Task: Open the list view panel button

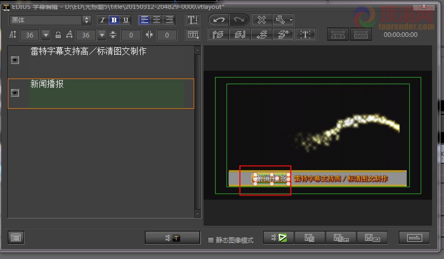Action: point(16,238)
